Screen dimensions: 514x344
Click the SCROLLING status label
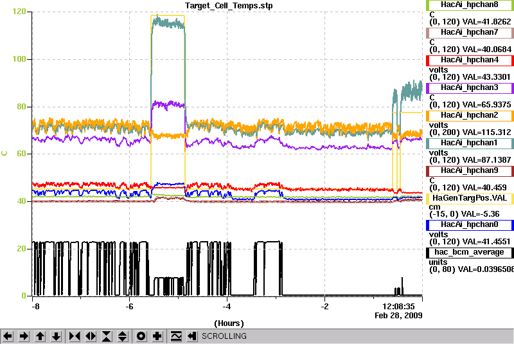[x=224, y=336]
